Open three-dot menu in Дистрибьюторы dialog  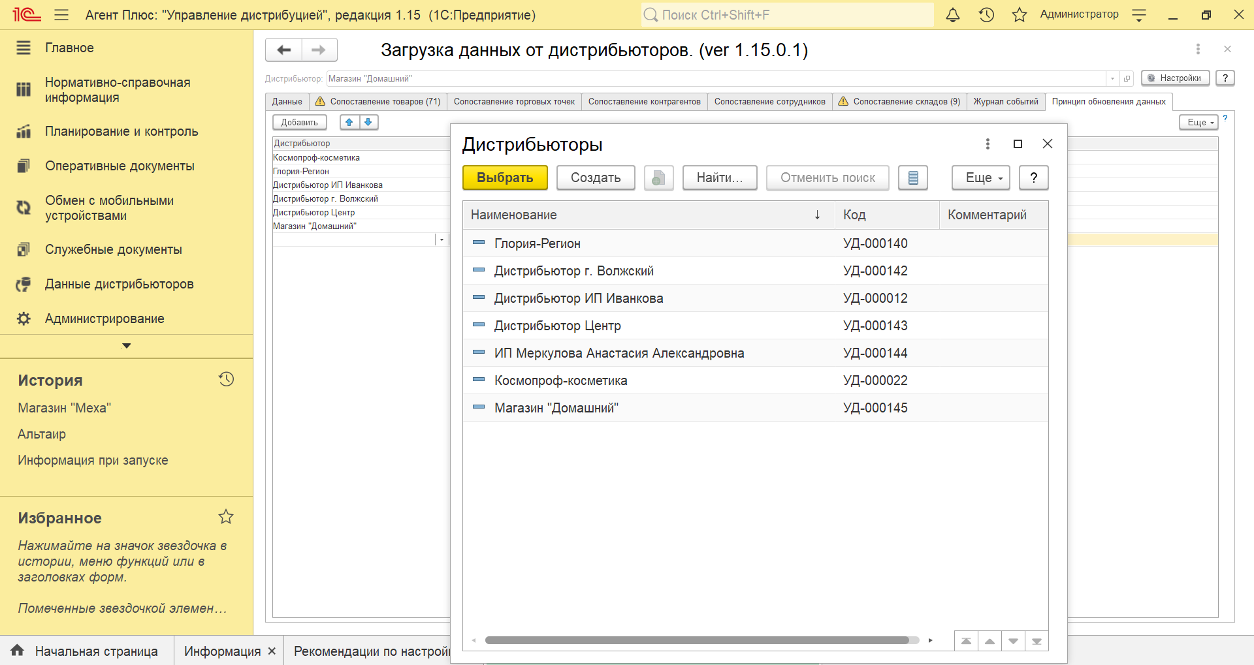click(988, 144)
